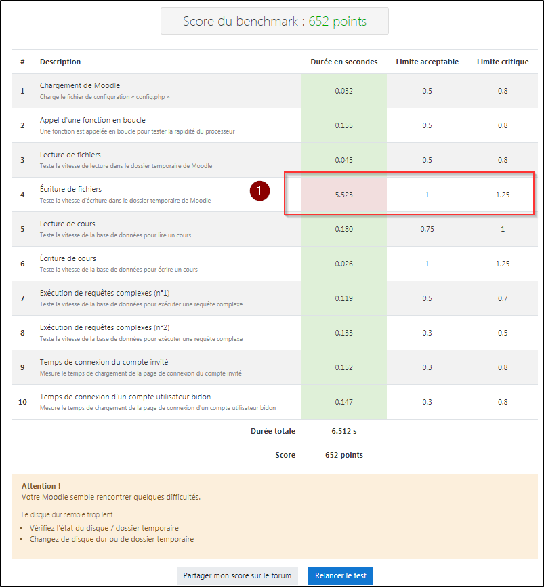
Task: Click the green 0.032 duration cell
Action: click(344, 91)
